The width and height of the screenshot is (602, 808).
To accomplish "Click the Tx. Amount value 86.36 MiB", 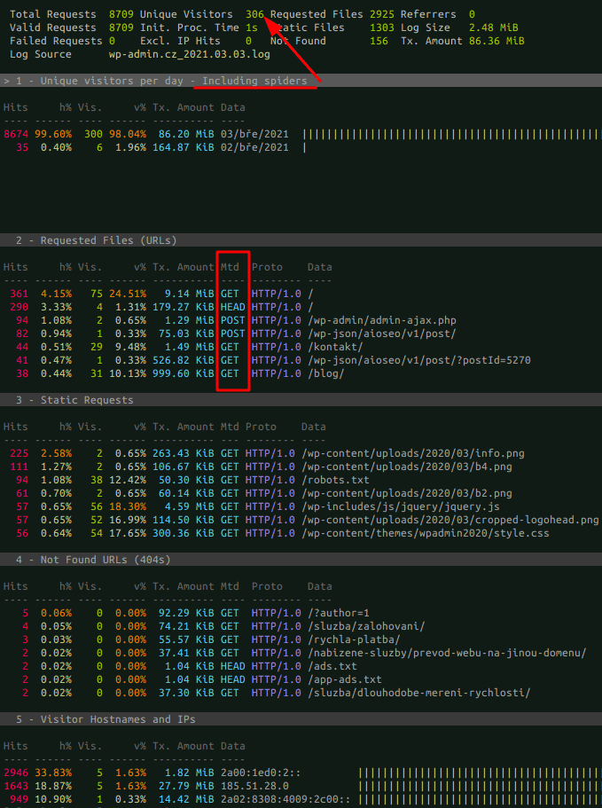I will 496,41.
